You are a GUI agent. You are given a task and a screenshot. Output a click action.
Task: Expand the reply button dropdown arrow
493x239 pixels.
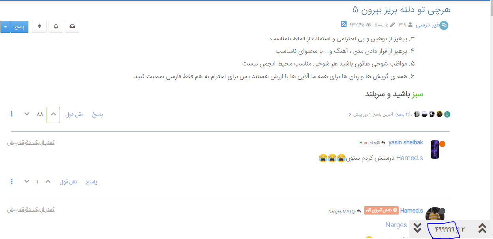click(x=5, y=27)
